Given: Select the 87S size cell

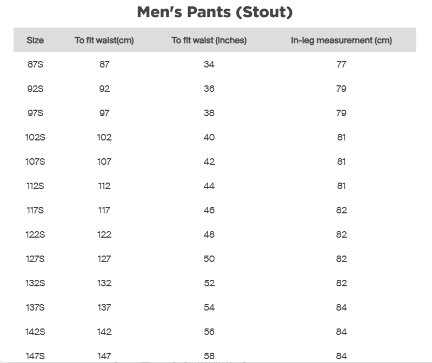Looking at the screenshot, I should pos(35,65).
